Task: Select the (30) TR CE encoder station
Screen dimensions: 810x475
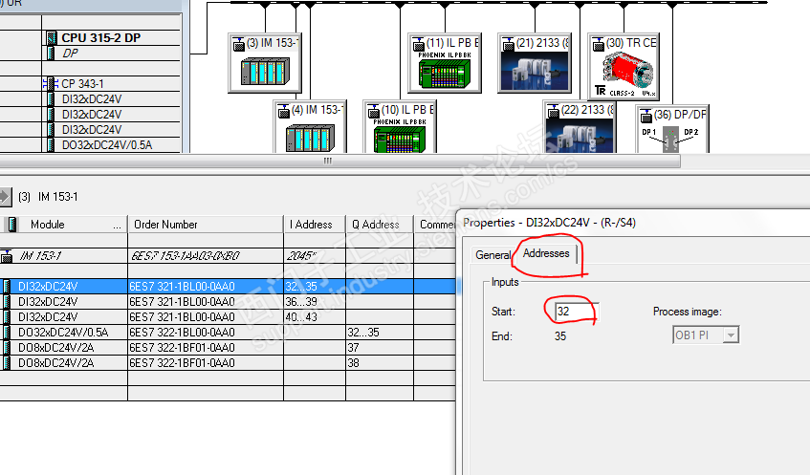Action: [624, 67]
